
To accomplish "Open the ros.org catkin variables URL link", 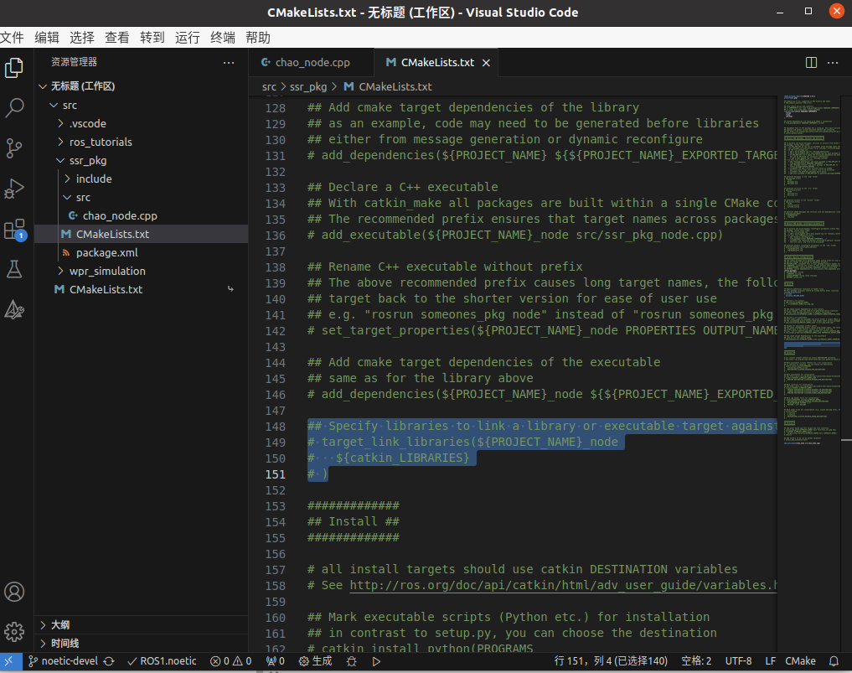I will click(x=564, y=586).
